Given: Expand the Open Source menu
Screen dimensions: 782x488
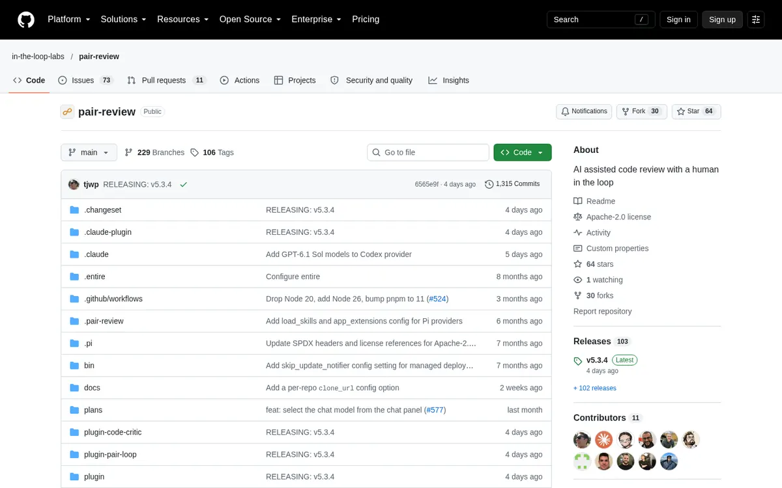Looking at the screenshot, I should (250, 20).
